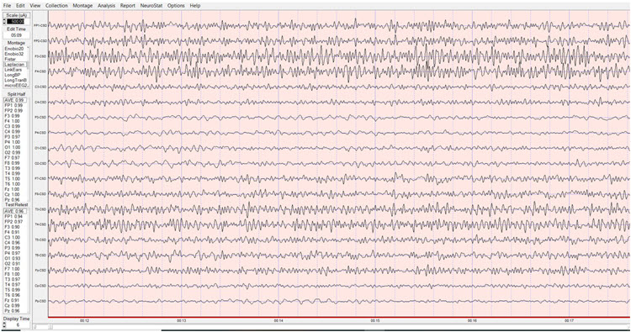Click the FP2-CSD channel label
Image resolution: width=631 pixels, height=332 pixels.
tap(40, 40)
